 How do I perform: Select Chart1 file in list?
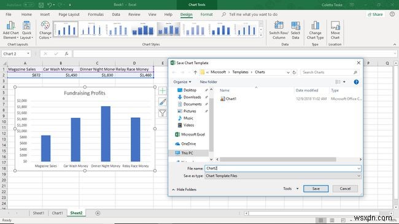tap(228, 99)
